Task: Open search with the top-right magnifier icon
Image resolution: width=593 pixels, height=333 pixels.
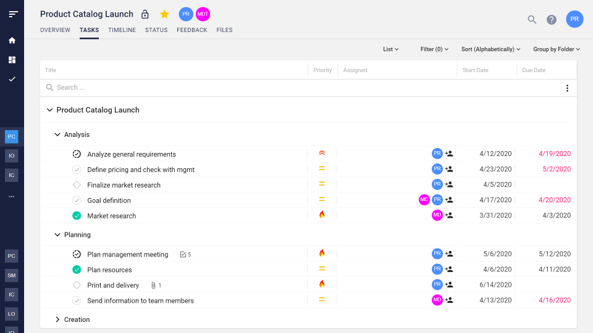Action: click(x=532, y=20)
